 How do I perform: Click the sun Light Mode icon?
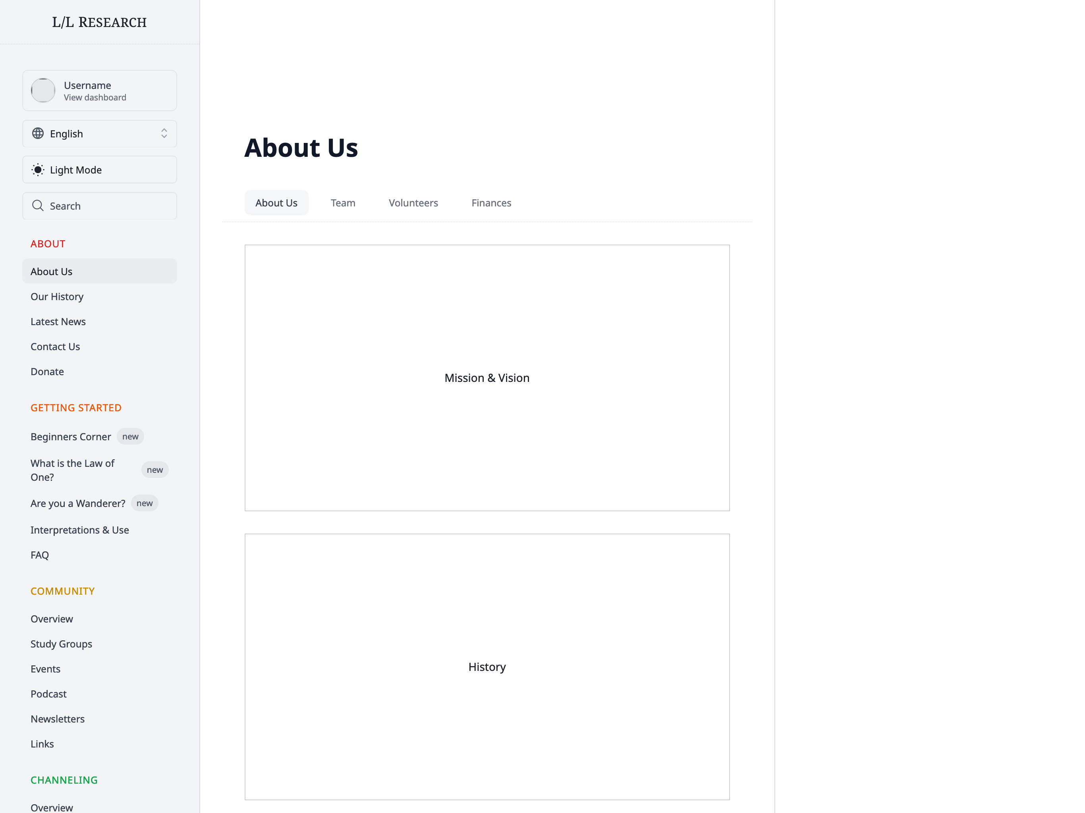pos(38,170)
